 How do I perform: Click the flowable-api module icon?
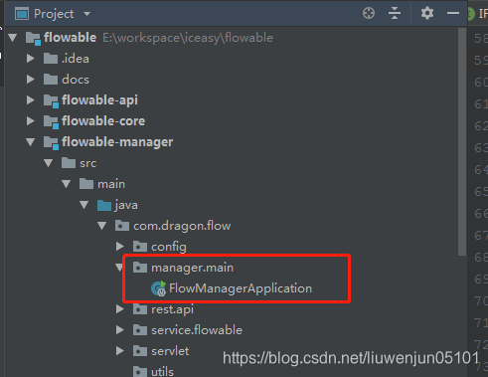(51, 100)
